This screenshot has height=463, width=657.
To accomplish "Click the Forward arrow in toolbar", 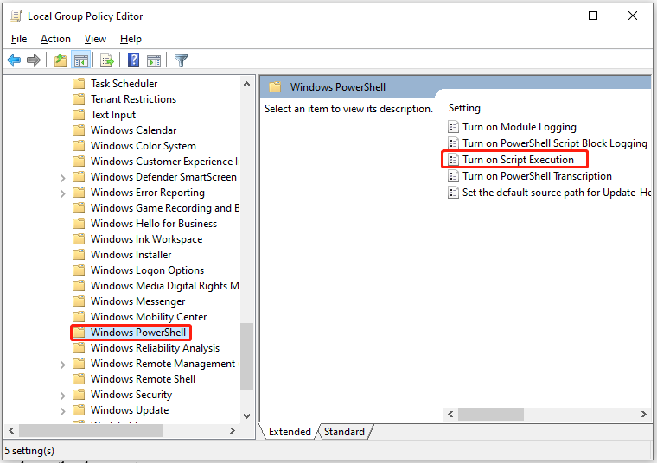I will tap(34, 60).
